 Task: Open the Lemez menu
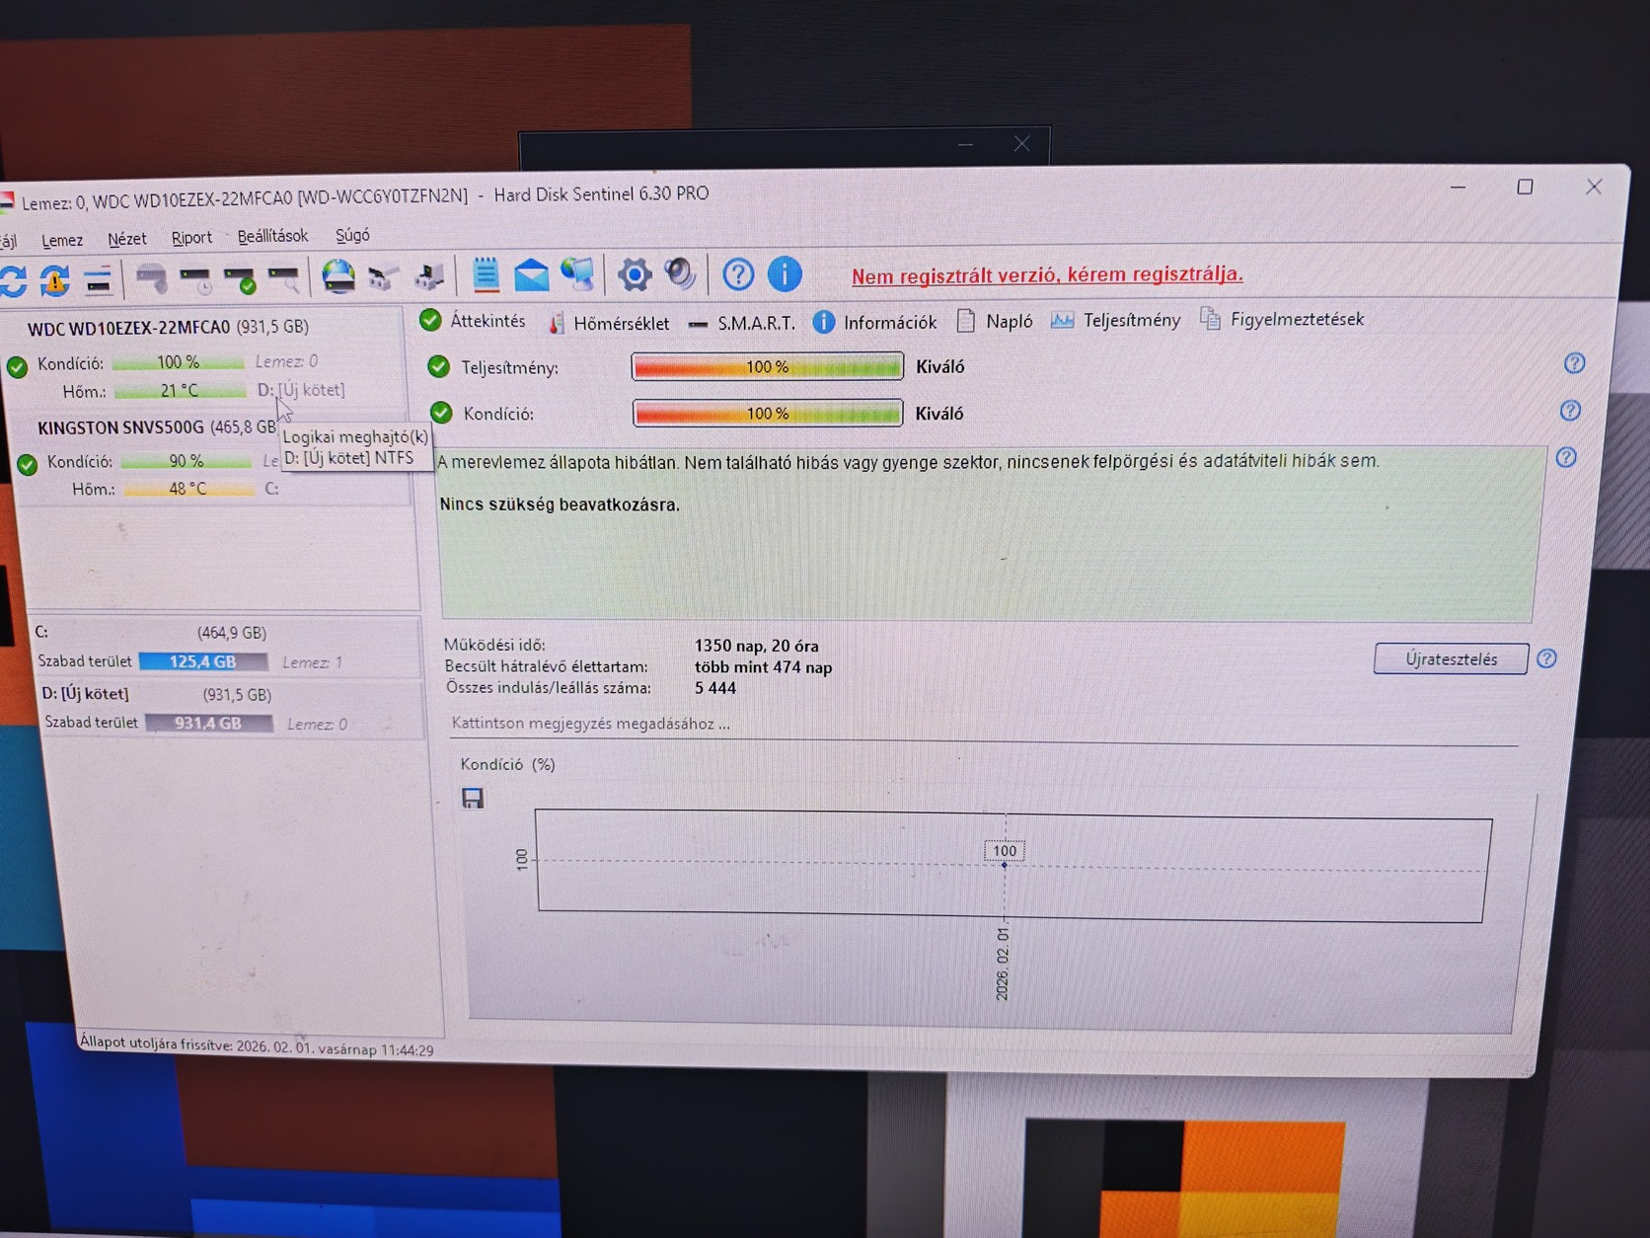(x=62, y=240)
